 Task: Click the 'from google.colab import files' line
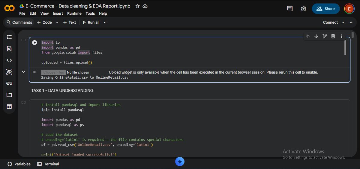point(72,52)
